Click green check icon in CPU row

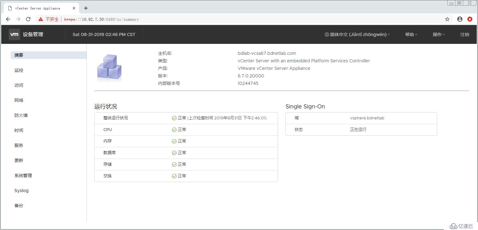(x=174, y=130)
